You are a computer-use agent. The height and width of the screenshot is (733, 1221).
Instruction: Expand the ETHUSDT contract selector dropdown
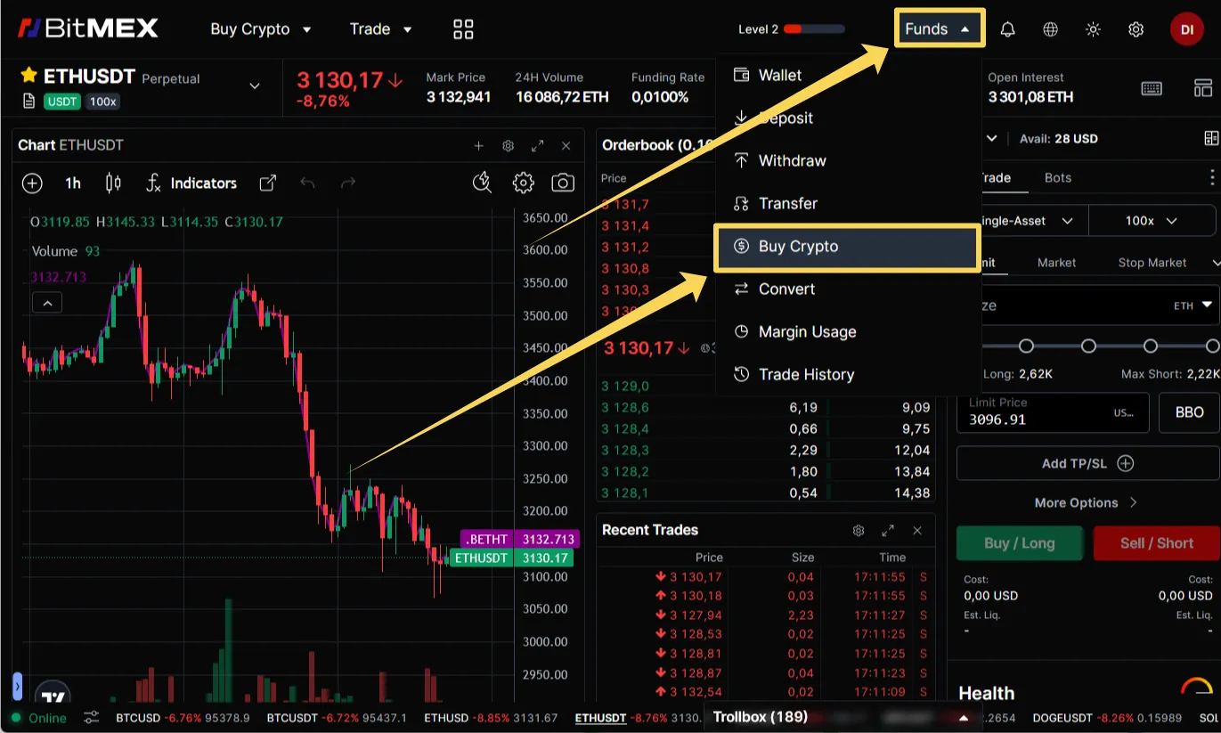pos(255,86)
